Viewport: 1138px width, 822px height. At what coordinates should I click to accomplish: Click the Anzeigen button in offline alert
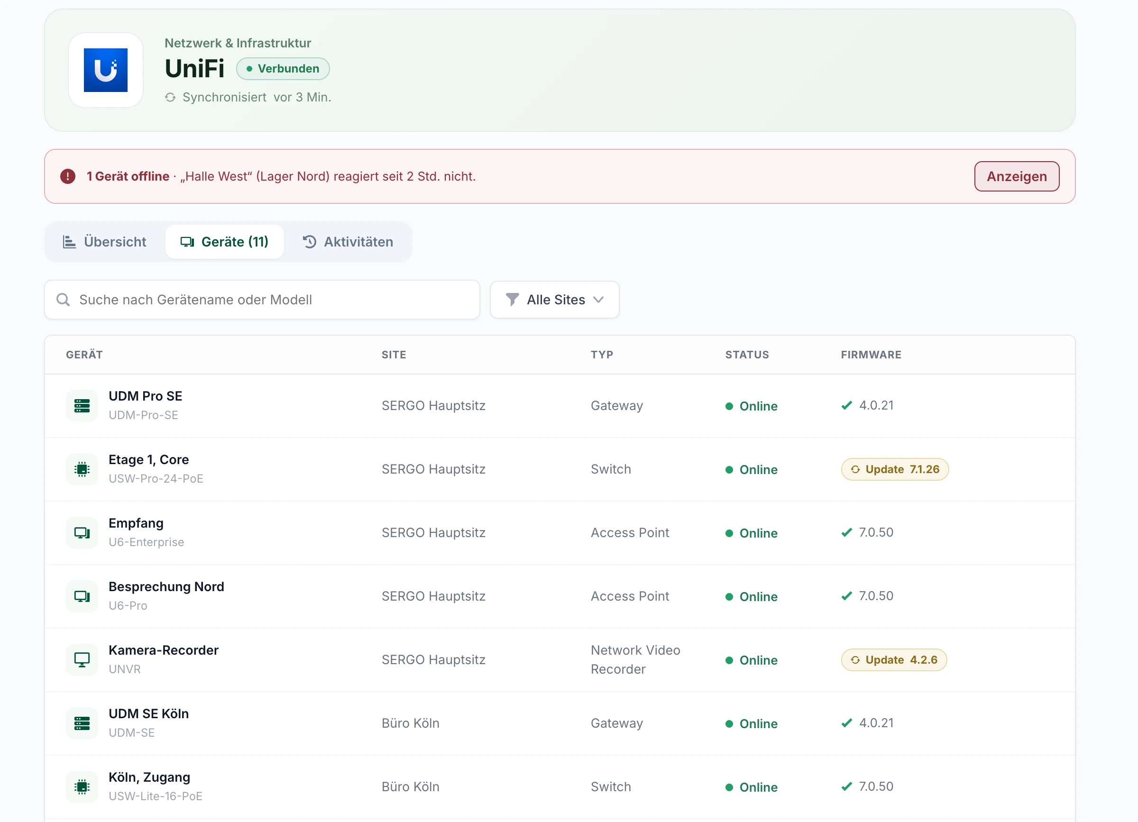(1017, 176)
